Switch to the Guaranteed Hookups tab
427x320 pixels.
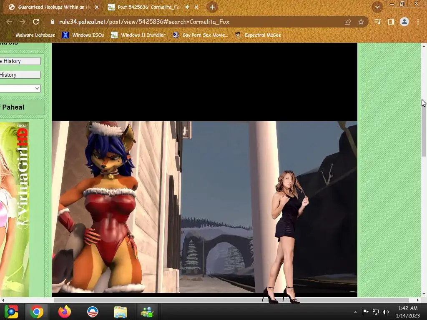click(x=53, y=7)
